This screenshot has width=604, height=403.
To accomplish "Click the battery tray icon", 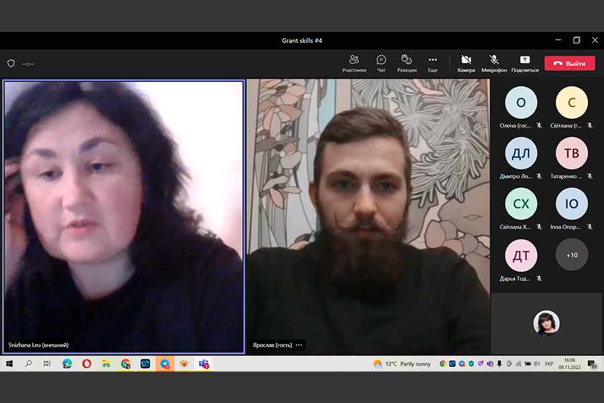I will click(x=527, y=363).
